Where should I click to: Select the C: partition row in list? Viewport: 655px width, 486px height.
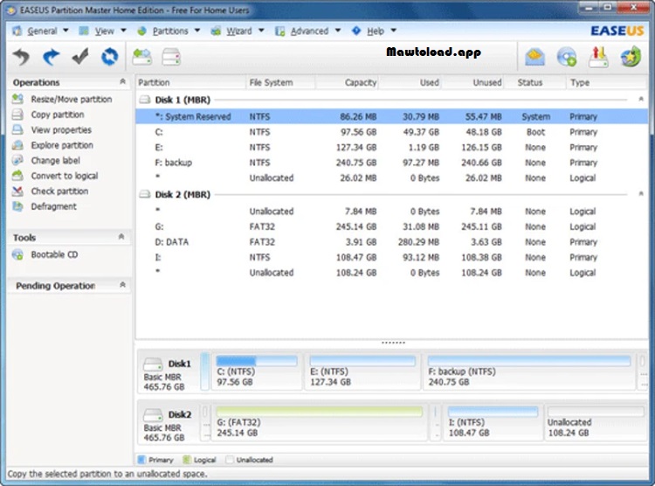pyautogui.click(x=391, y=132)
